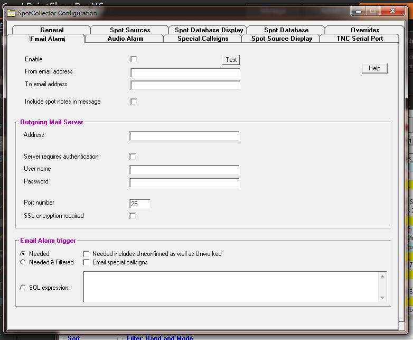Check Needed includes Unconfirmed as well as Unworked
This screenshot has width=413, height=340.
point(86,254)
